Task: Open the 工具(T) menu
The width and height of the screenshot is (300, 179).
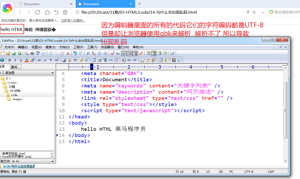Action: point(92,47)
